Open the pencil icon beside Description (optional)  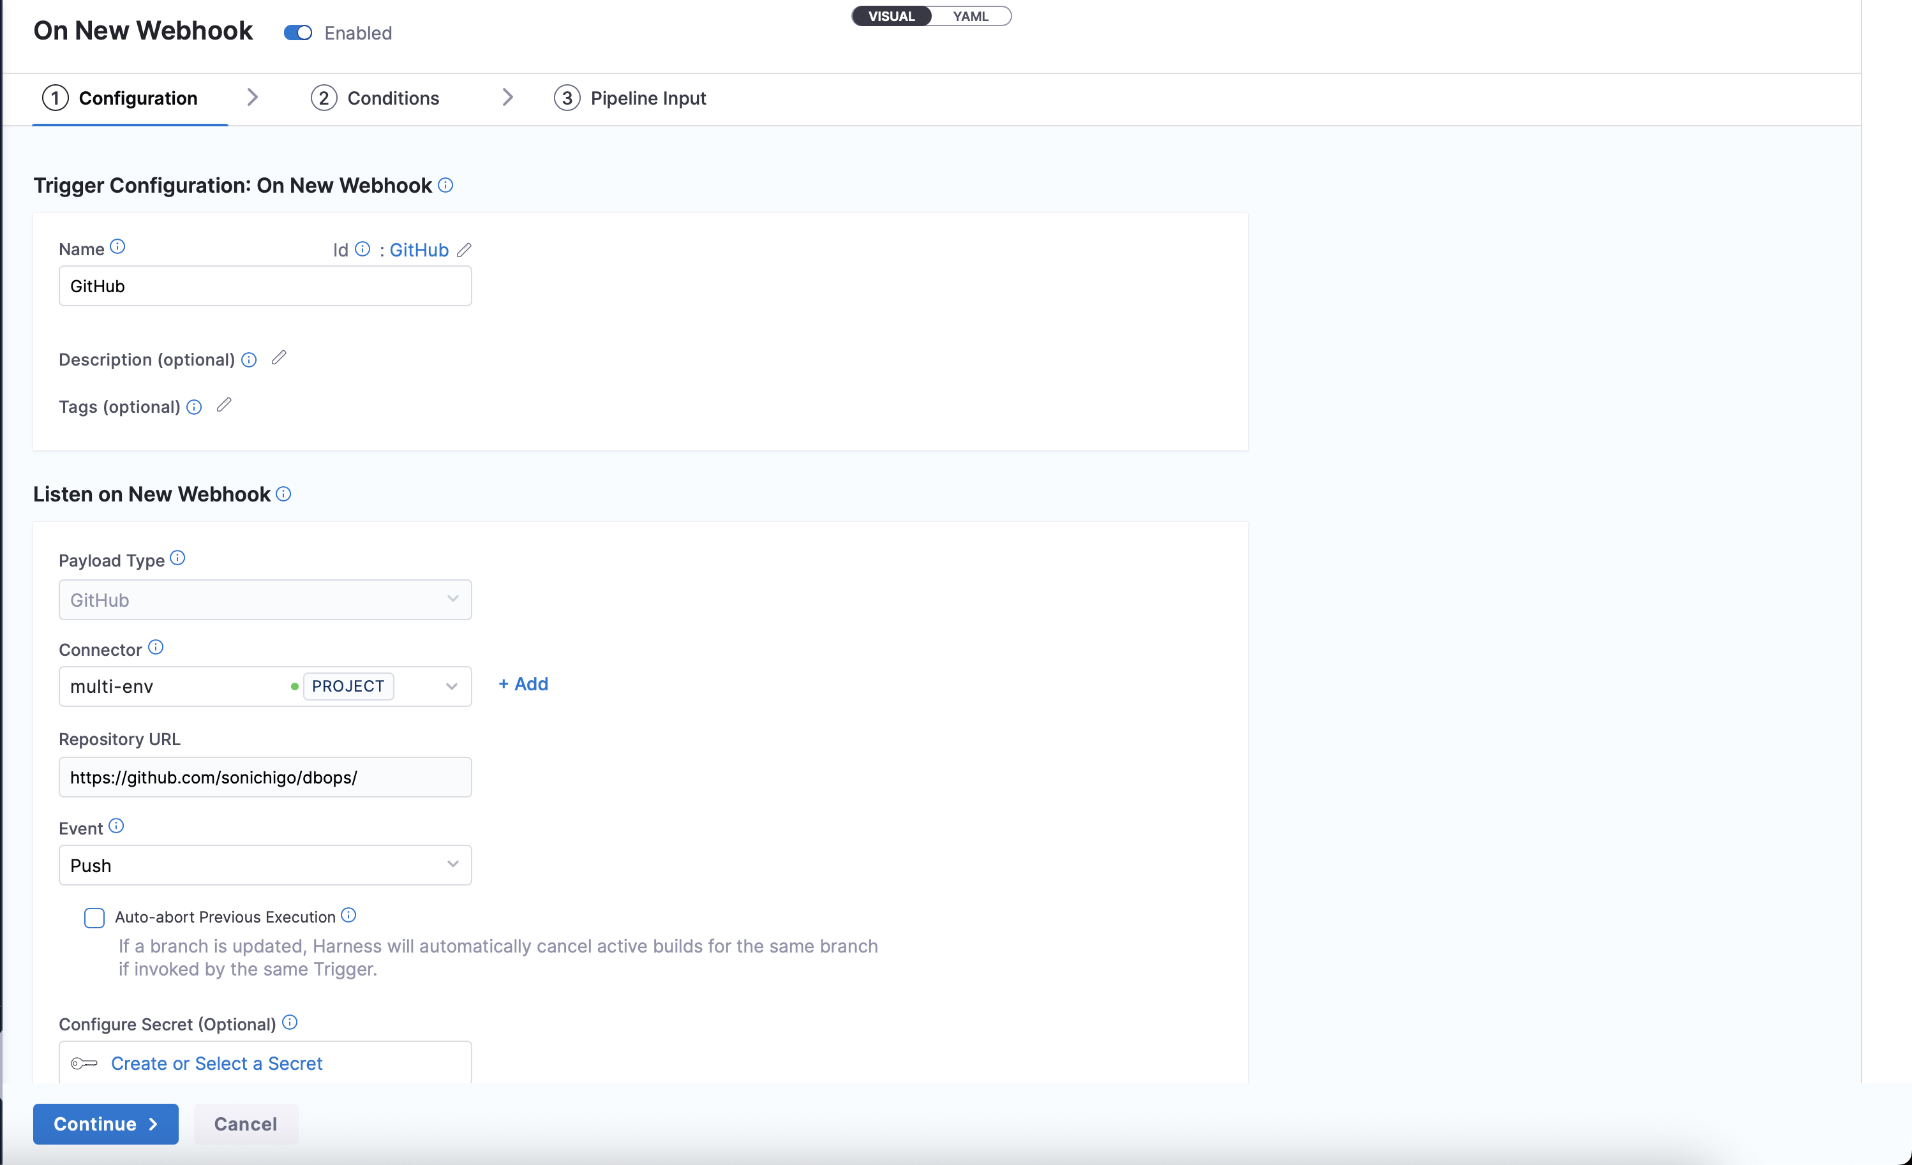[x=279, y=359]
